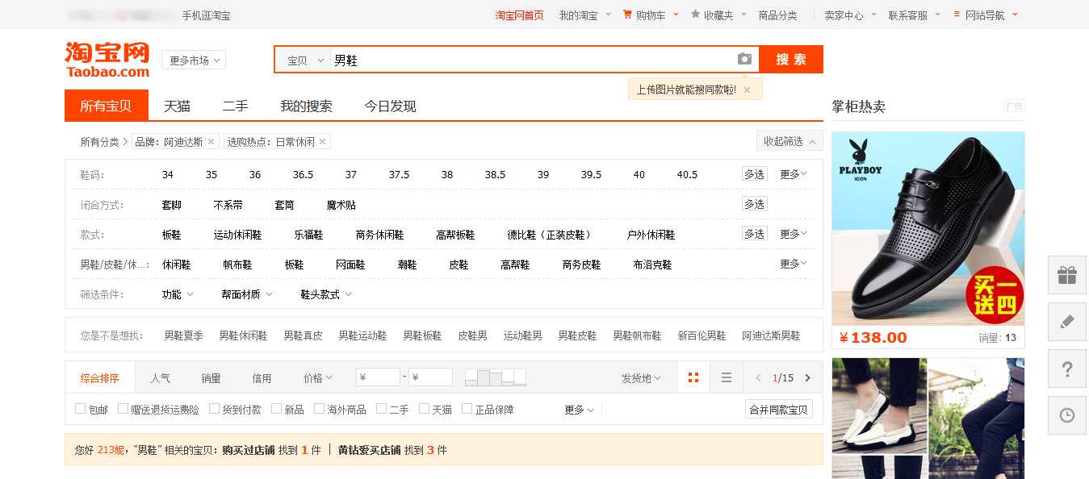Click the pencil feedback icon in sidebar

[1067, 322]
